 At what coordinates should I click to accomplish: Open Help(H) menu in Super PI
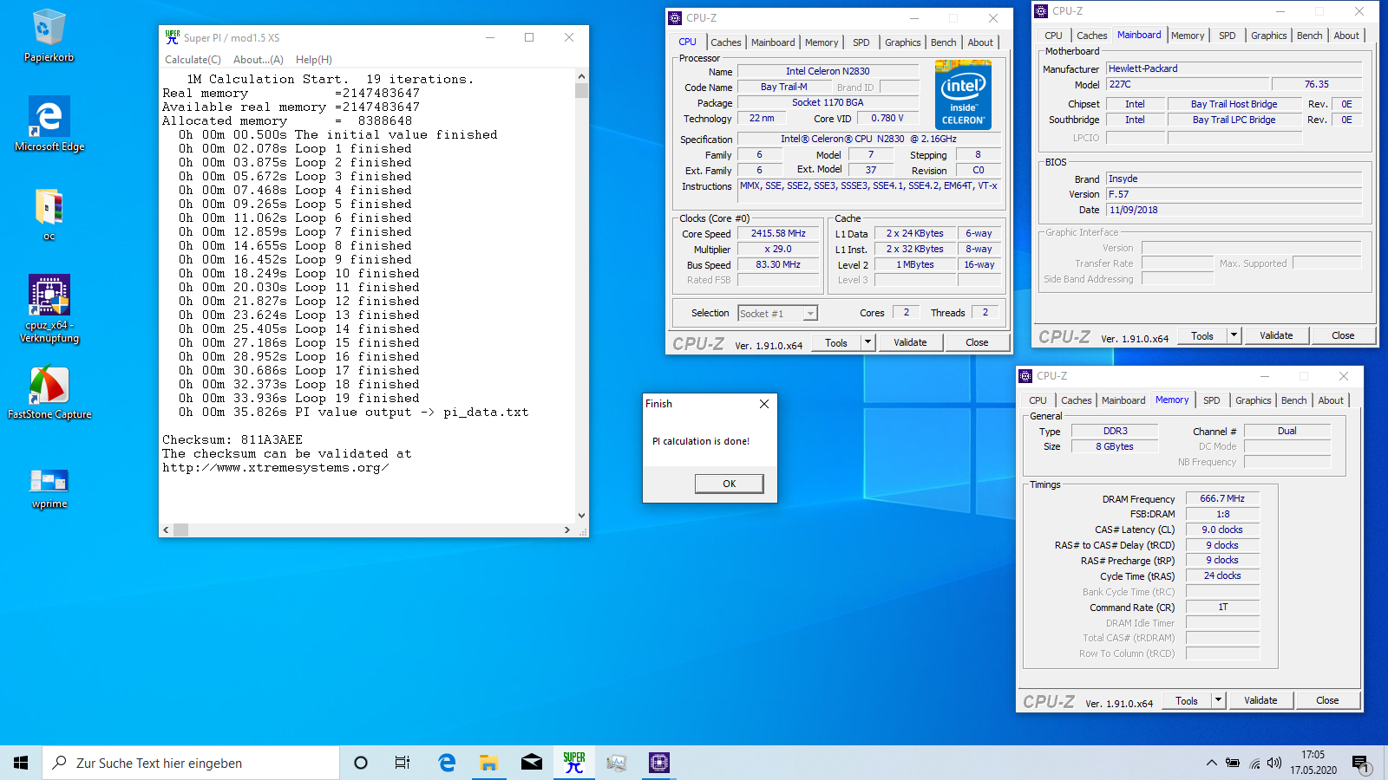314,60
